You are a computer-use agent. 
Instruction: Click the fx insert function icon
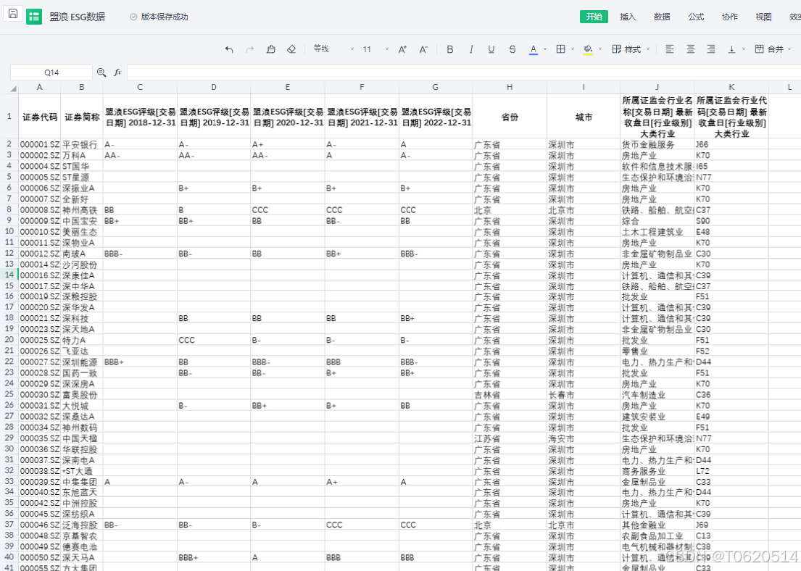(x=117, y=72)
